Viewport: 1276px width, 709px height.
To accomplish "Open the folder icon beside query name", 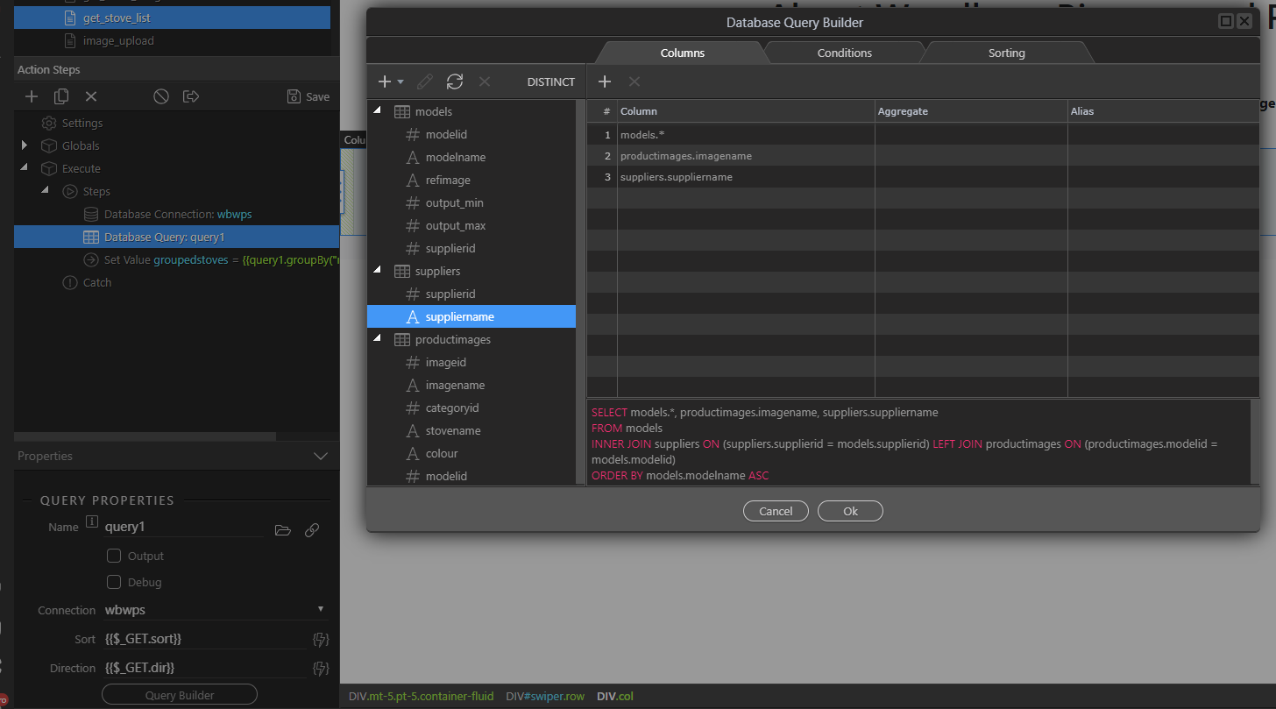I will tap(282, 530).
